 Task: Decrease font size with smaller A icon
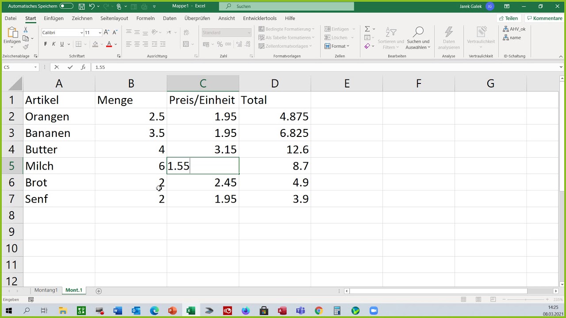click(x=115, y=32)
